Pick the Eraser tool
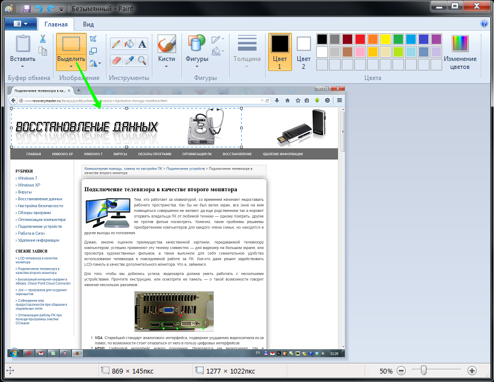Viewport: 494px width, 382px height. [116, 60]
